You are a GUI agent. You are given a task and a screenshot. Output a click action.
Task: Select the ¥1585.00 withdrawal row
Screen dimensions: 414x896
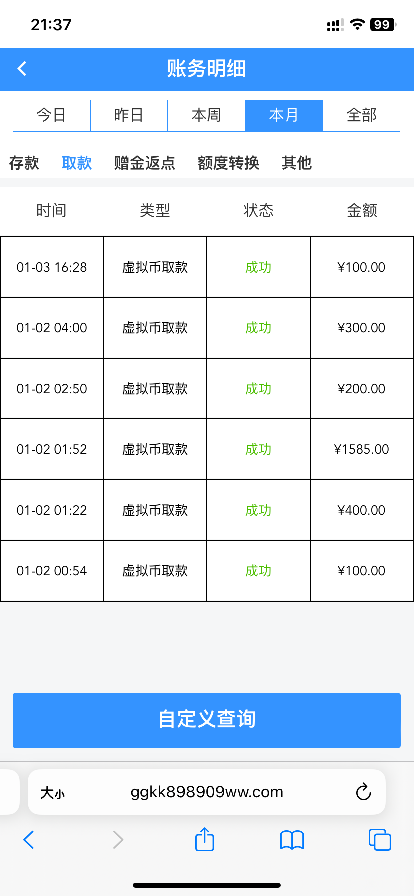click(x=206, y=449)
